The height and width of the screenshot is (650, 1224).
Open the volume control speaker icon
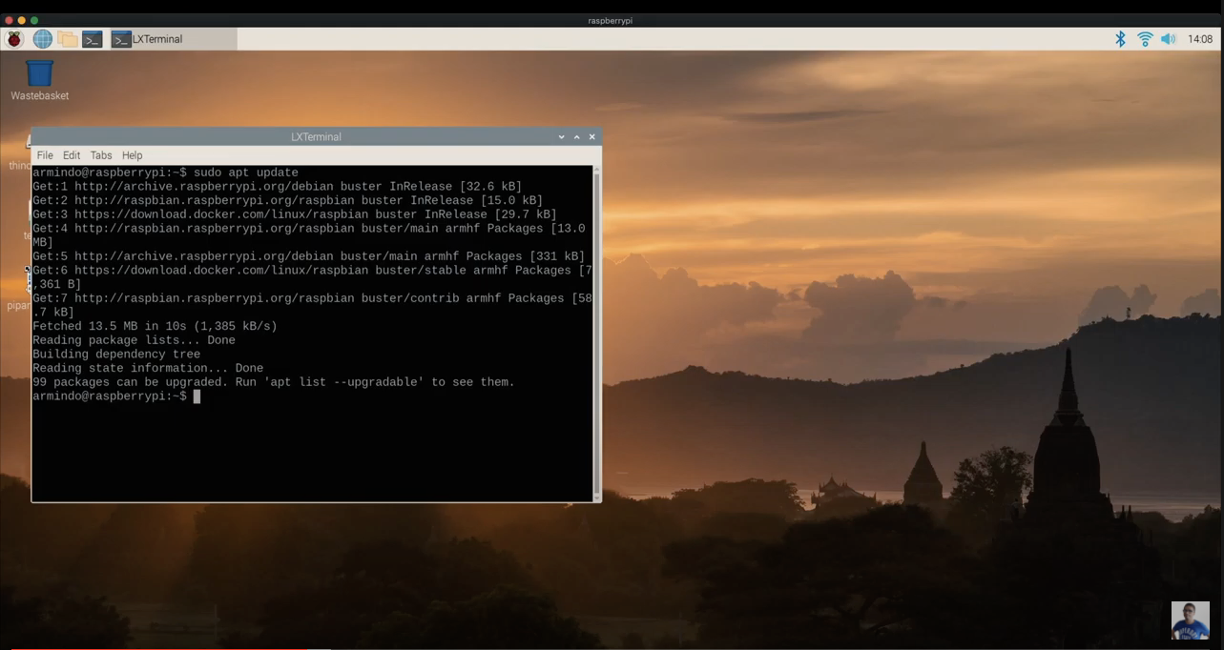coord(1169,39)
